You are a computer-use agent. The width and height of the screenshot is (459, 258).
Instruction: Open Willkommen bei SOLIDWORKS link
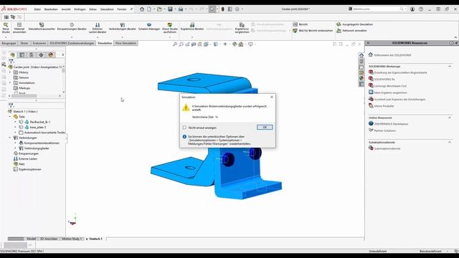pyautogui.click(x=392, y=55)
